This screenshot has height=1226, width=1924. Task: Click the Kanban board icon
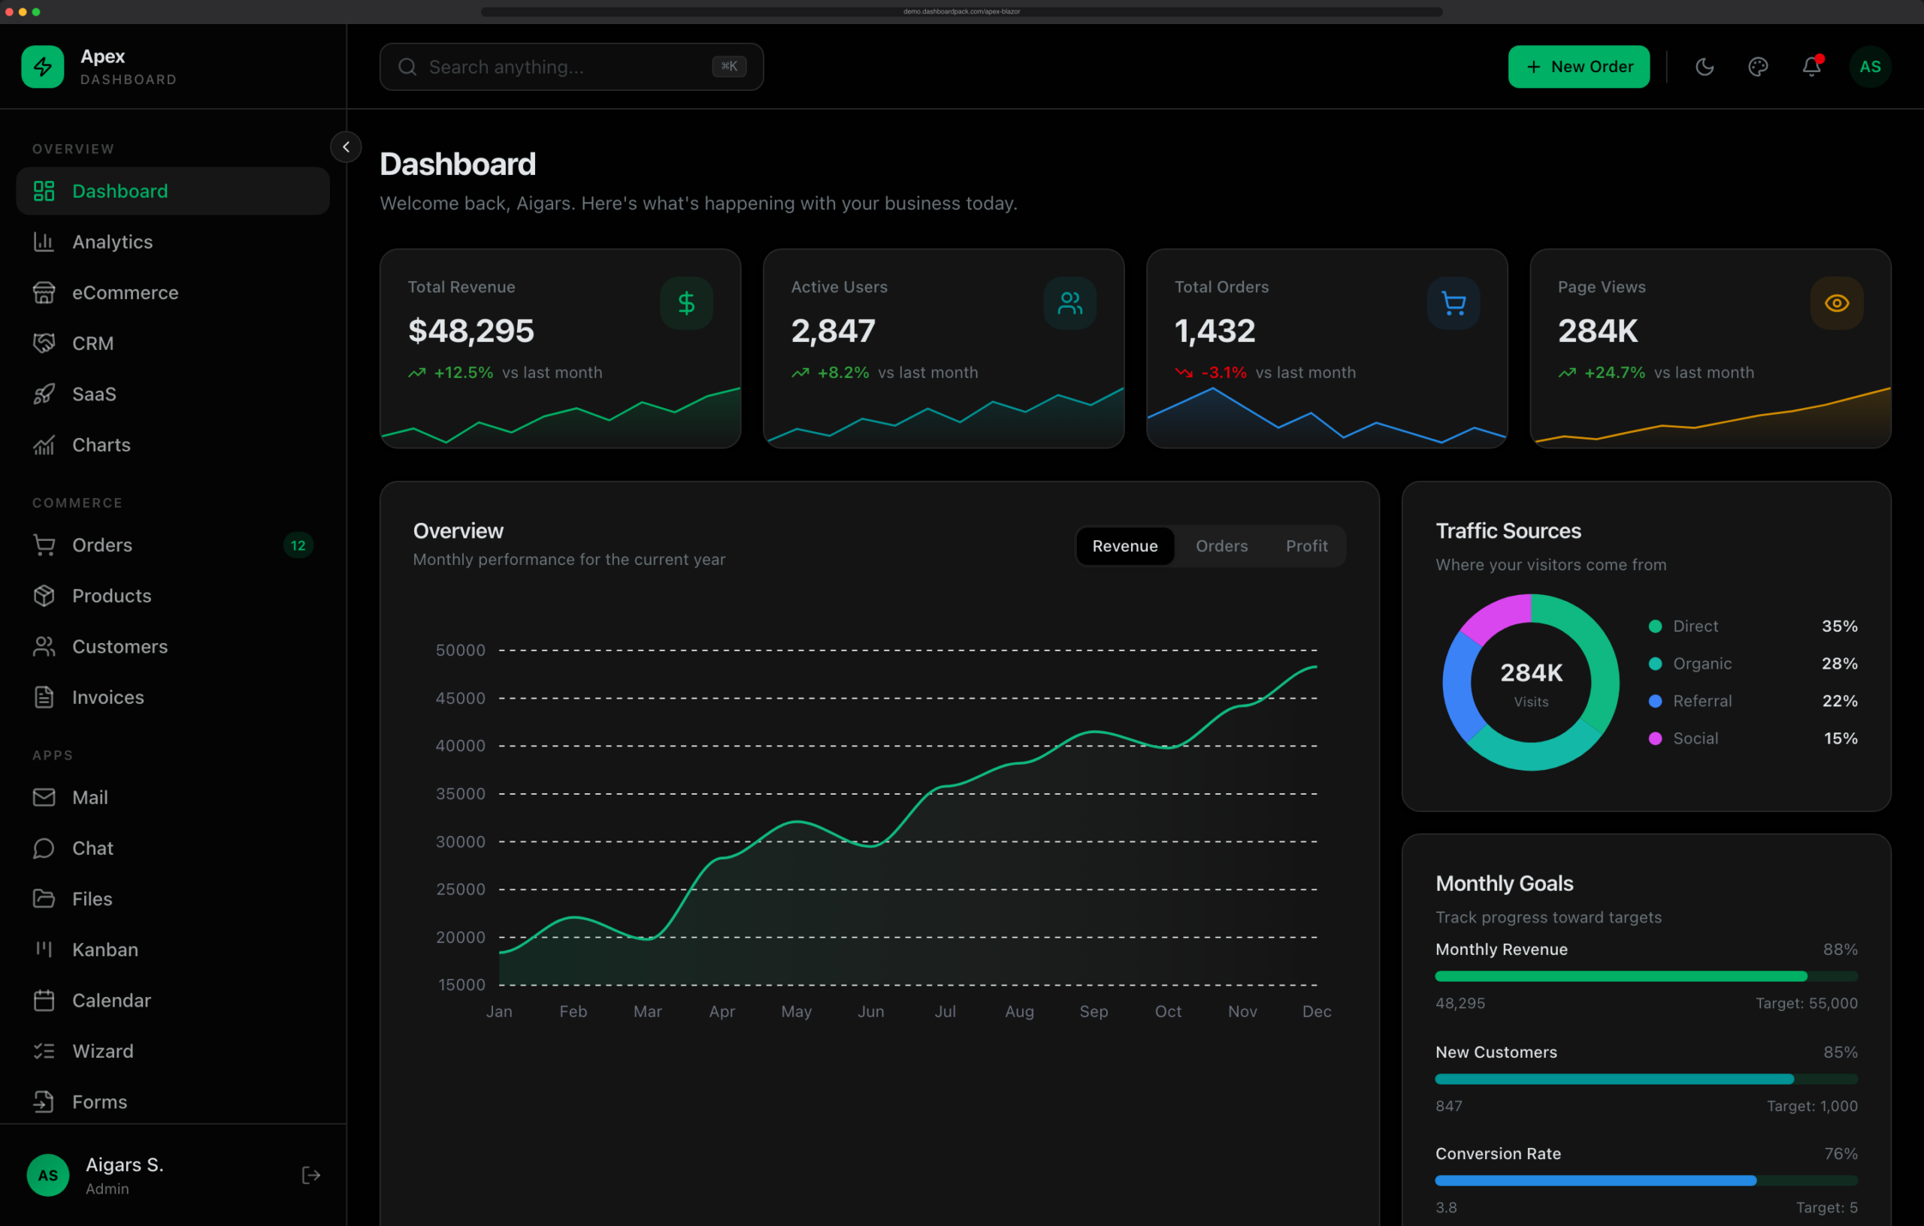pyautogui.click(x=44, y=950)
